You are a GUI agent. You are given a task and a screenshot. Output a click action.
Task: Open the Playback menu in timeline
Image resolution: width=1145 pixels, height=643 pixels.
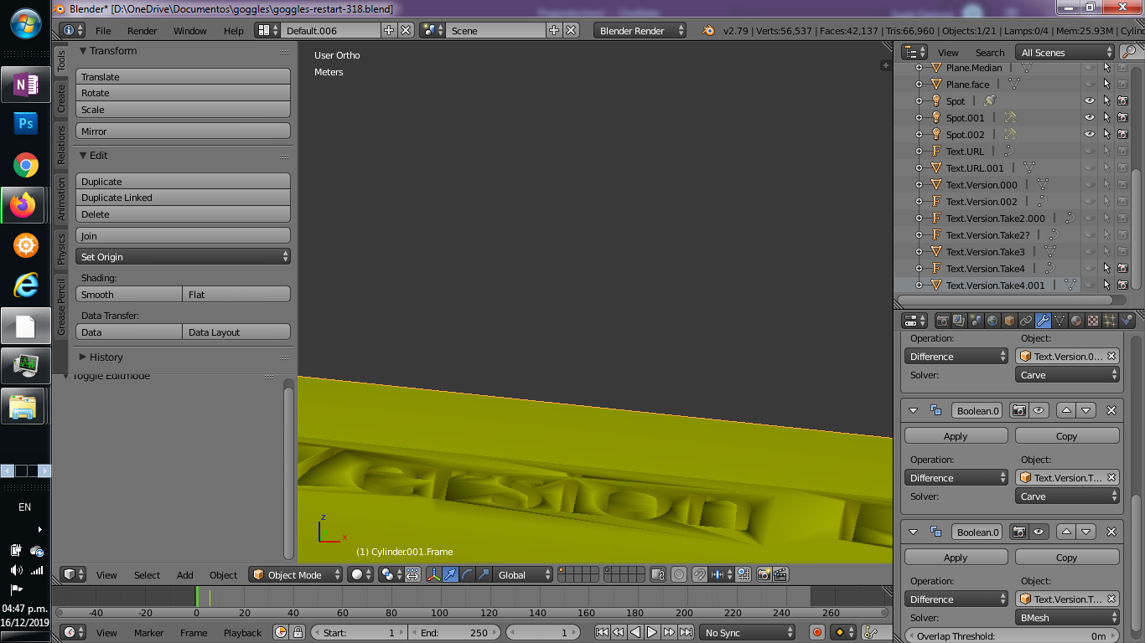click(242, 633)
